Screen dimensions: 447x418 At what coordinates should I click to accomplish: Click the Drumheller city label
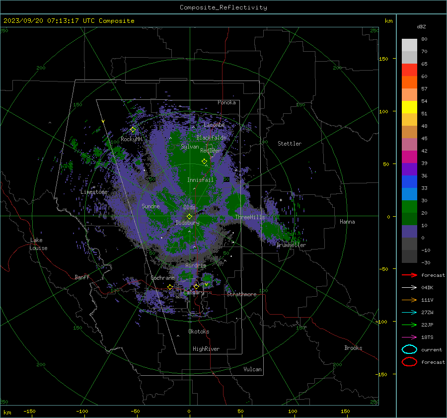coord(291,245)
